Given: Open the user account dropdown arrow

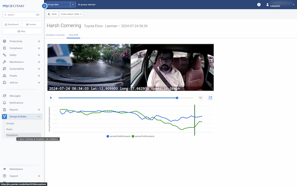Looking at the screenshot, I should 294,4.
